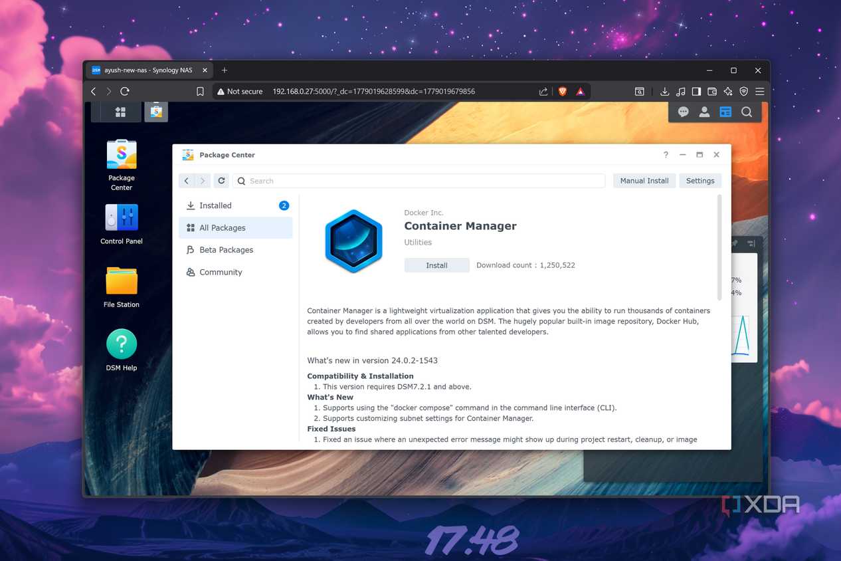Open a new browser tab

click(x=225, y=70)
